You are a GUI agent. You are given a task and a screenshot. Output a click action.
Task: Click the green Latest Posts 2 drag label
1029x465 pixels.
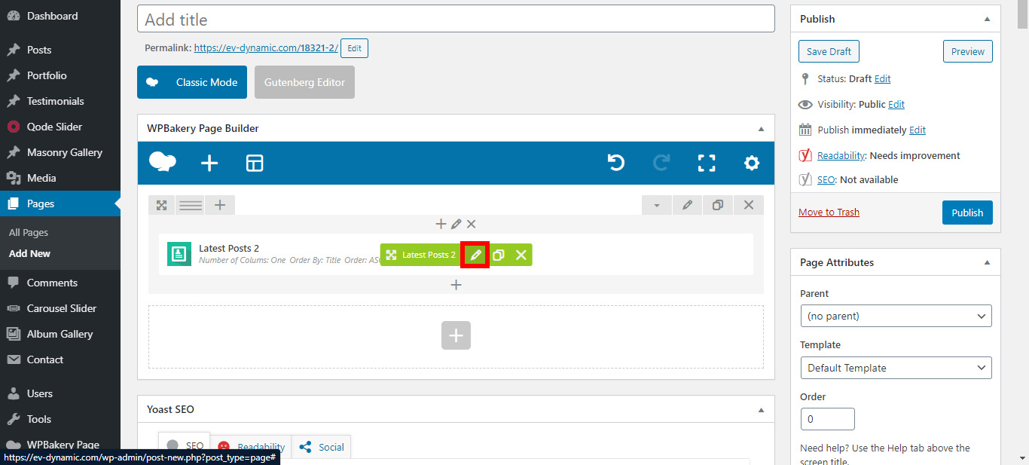(421, 255)
